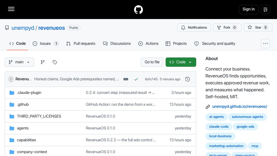This screenshot has height=156, width=277.
Task: Go to GitHub homepage via Octocat logo
Action: pos(138,10)
